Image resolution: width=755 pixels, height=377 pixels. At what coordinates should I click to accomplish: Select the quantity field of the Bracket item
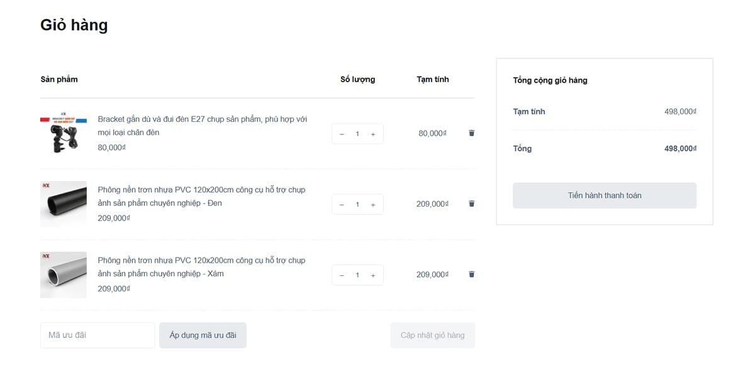357,134
